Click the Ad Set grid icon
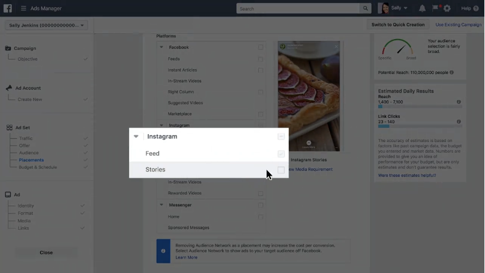This screenshot has width=485, height=273. pyautogui.click(x=10, y=127)
